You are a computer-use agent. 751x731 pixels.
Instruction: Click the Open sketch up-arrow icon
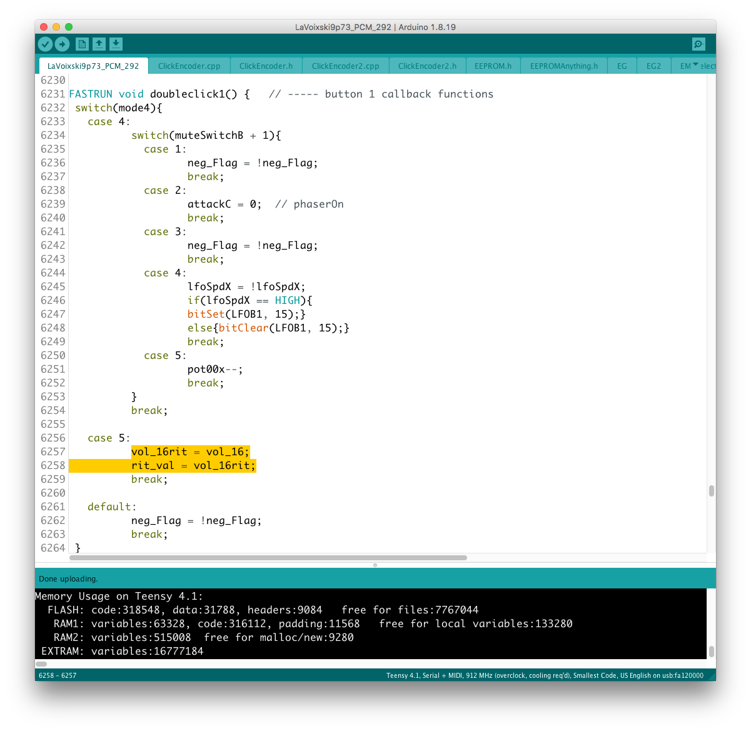pyautogui.click(x=99, y=44)
